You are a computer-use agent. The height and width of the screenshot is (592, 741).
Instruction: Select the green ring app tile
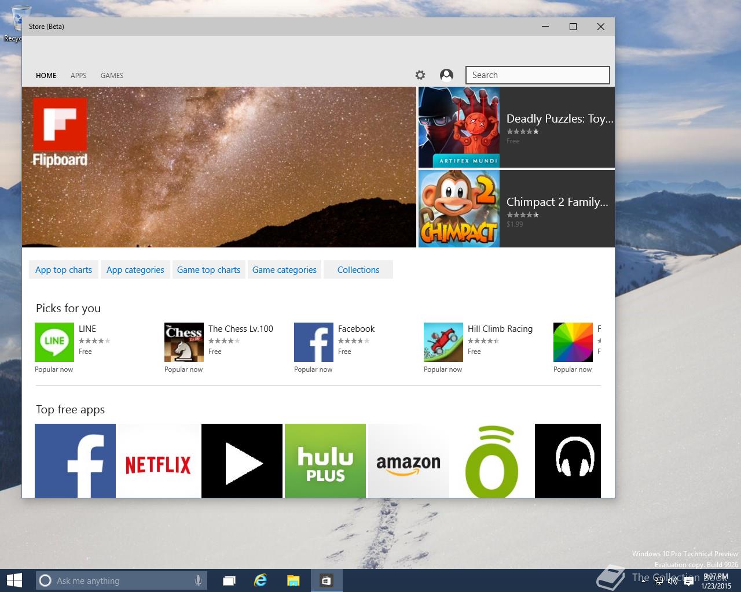tap(492, 461)
